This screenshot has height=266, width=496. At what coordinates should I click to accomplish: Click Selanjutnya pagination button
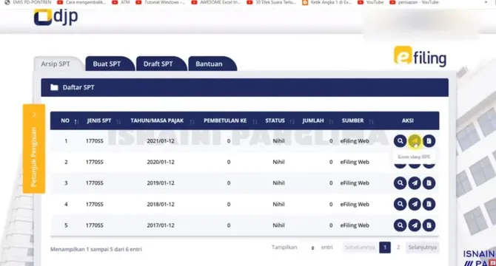(422, 248)
